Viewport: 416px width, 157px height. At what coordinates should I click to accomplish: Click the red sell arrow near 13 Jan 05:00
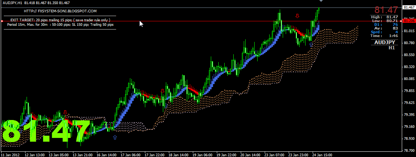pyautogui.click(x=66, y=112)
